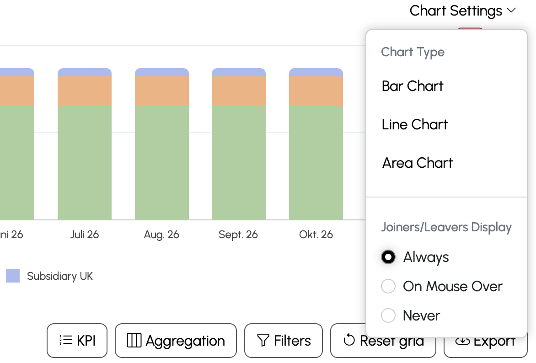
Task: Select the Always radio button
Action: (388, 257)
